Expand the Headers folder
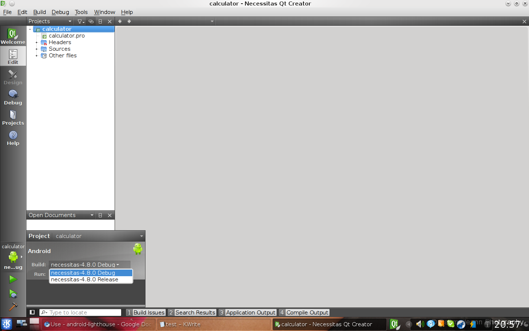 click(37, 43)
